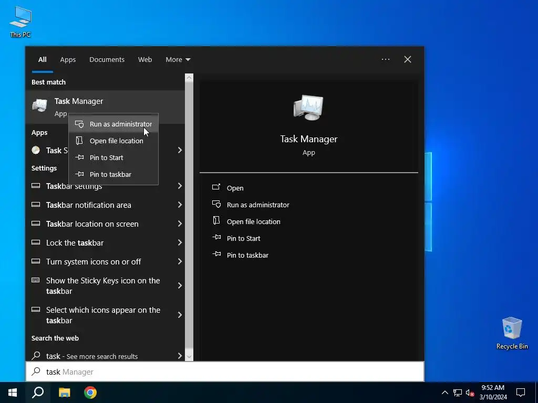538x403 pixels.
Task: Open the three-dots options menu
Action: (385, 59)
